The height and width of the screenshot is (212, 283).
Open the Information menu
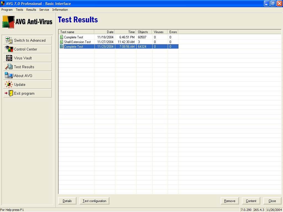pyautogui.click(x=60, y=10)
